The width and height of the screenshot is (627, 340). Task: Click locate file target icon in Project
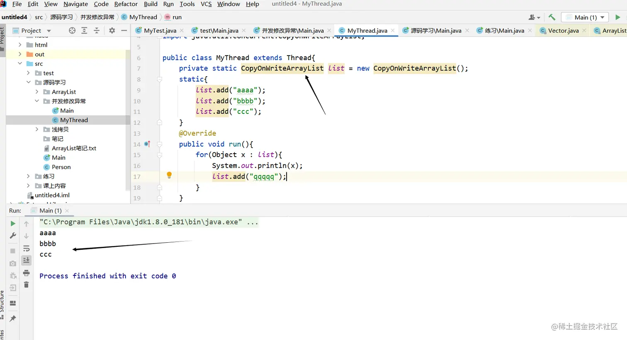pos(72,30)
